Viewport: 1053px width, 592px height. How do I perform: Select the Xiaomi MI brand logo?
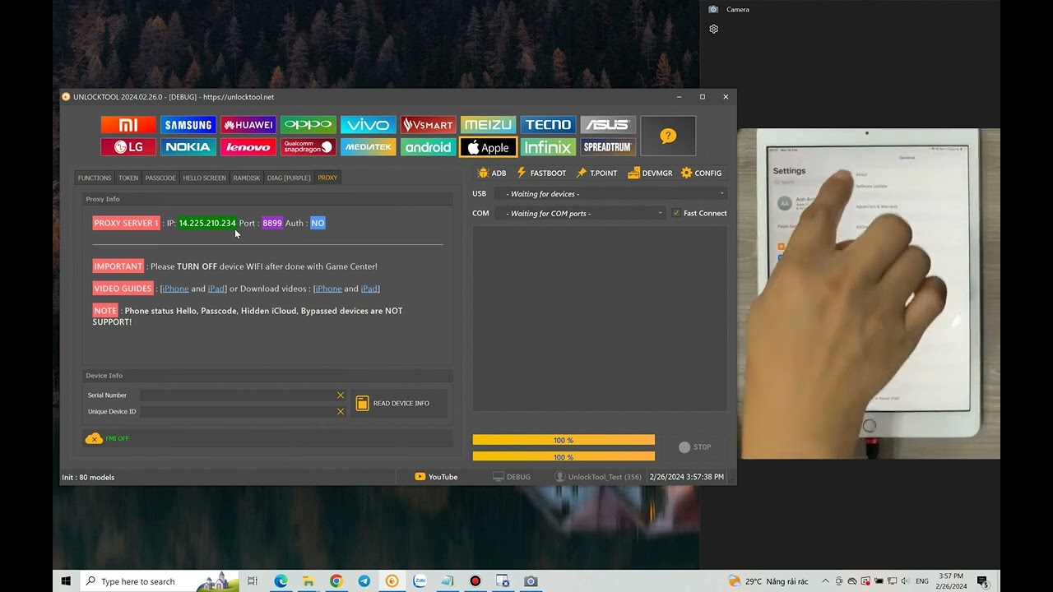point(128,125)
